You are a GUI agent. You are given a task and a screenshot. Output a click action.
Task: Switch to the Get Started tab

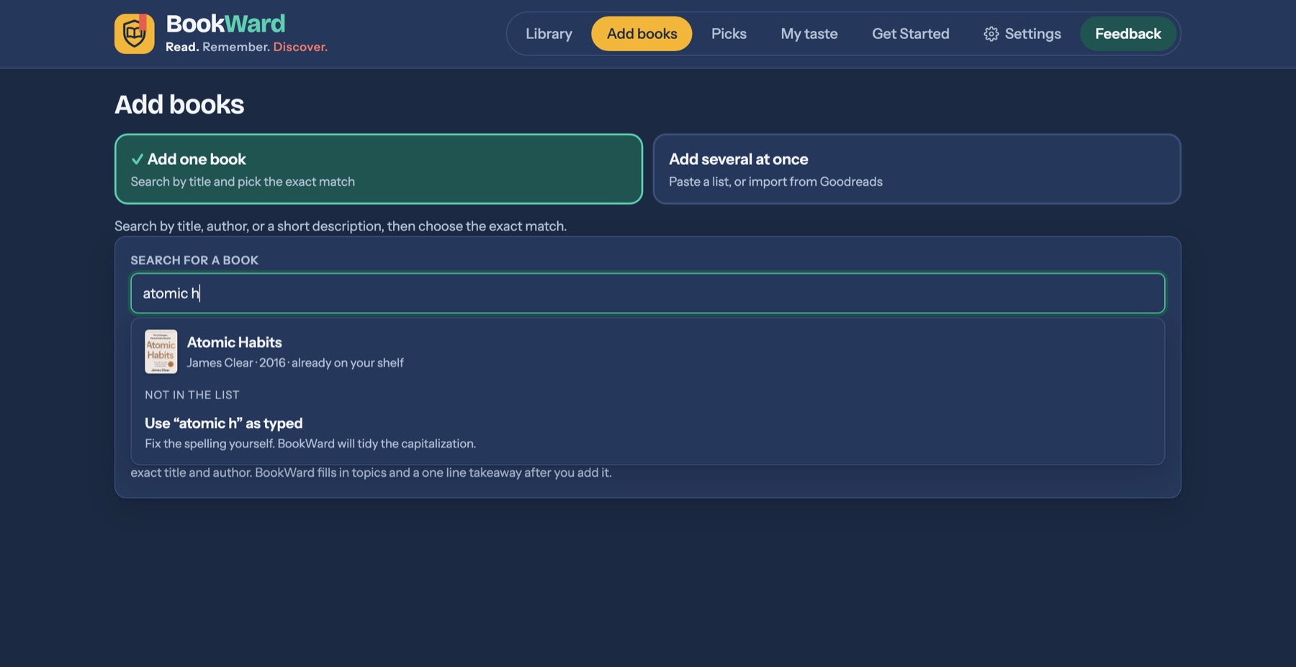tap(911, 34)
